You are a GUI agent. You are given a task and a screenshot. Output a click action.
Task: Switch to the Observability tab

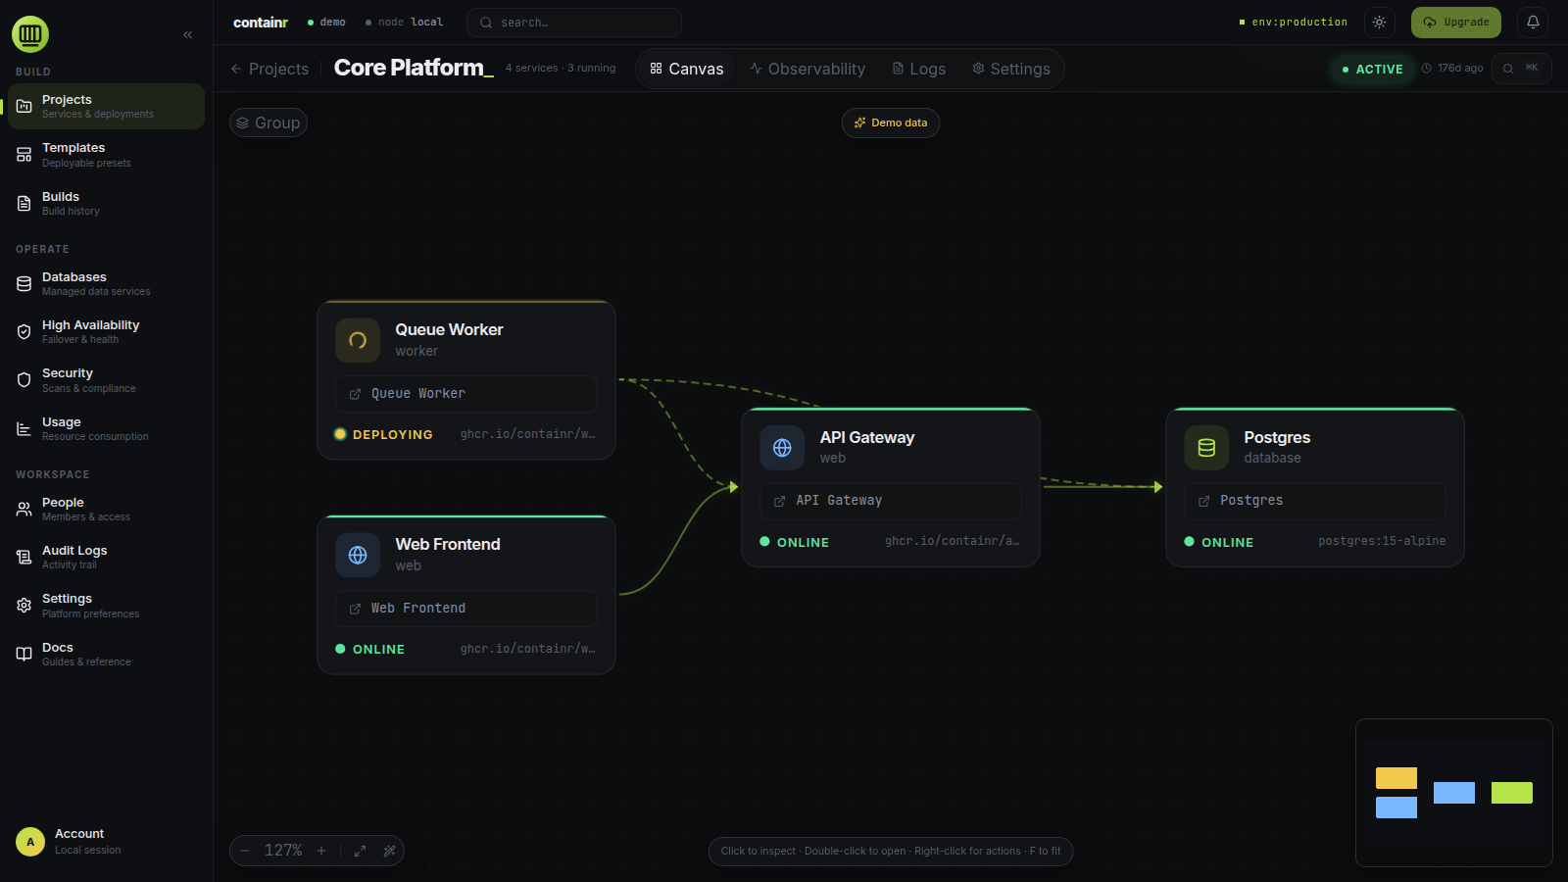(808, 69)
